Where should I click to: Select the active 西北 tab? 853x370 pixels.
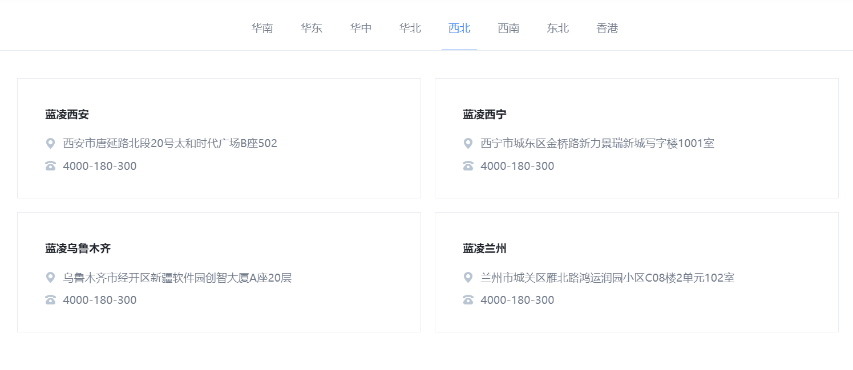click(459, 28)
